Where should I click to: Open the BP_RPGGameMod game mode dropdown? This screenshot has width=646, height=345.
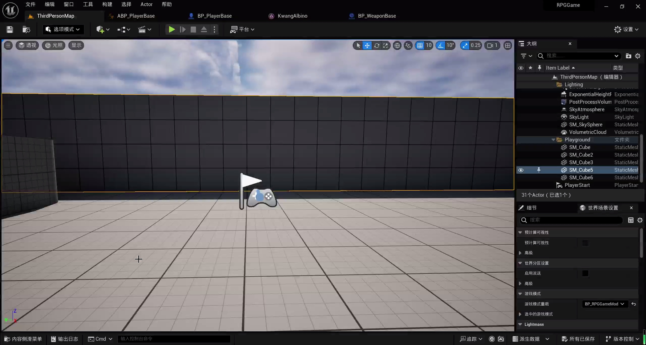point(604,304)
